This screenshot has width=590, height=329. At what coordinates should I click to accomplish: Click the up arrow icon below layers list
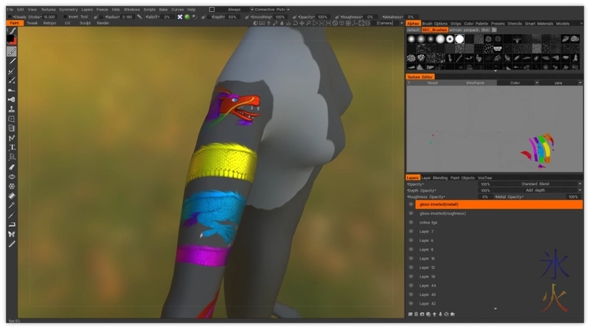434,314
